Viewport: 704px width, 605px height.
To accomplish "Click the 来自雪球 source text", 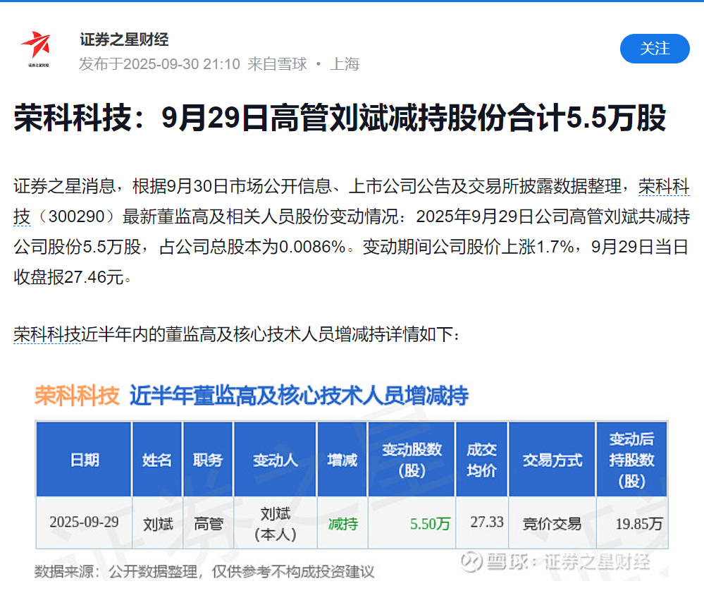I will point(277,64).
